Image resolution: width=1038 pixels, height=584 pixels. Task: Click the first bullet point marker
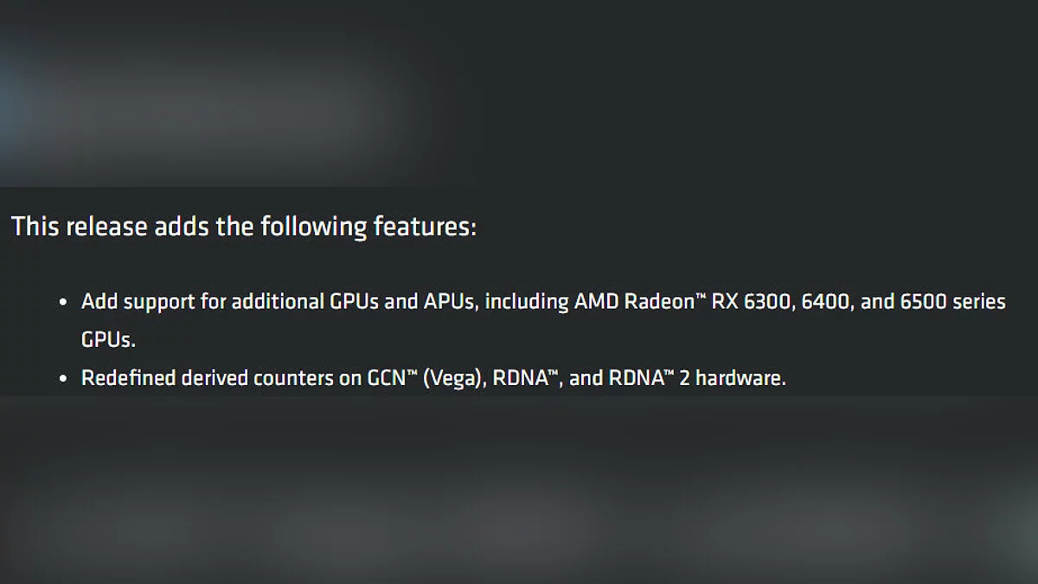click(63, 303)
